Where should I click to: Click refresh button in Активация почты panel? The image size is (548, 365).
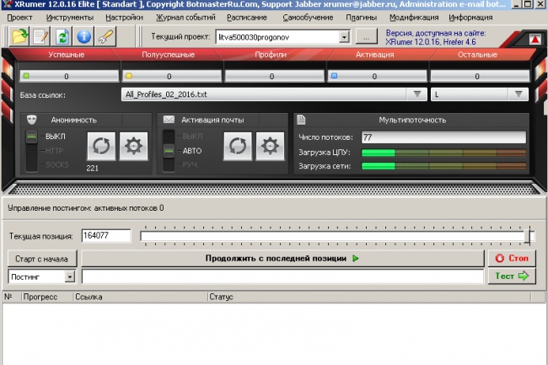click(238, 146)
